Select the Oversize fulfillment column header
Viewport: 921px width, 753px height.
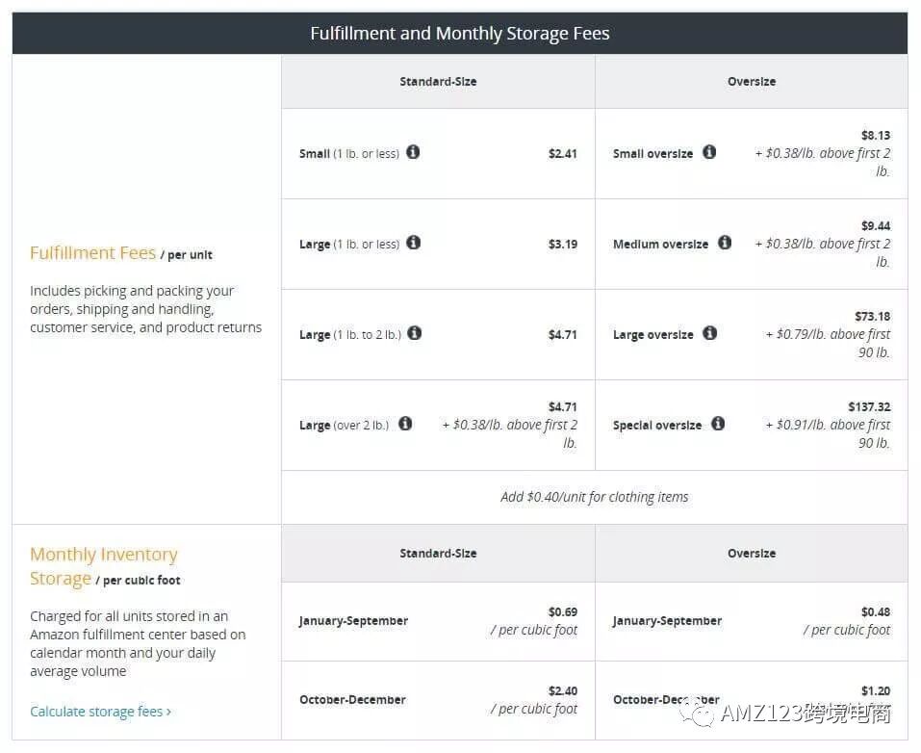[x=752, y=82]
